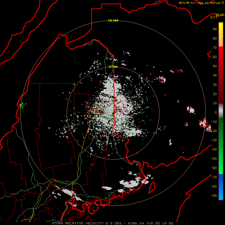This screenshot has width=225, height=225.
Task: Click the -60 value on velocity scale
Action: click(x=214, y=168)
